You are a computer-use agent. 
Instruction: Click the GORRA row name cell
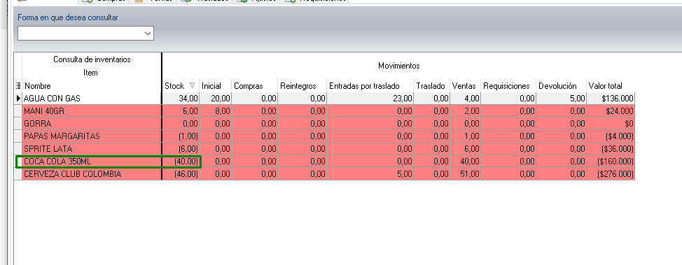click(92, 124)
